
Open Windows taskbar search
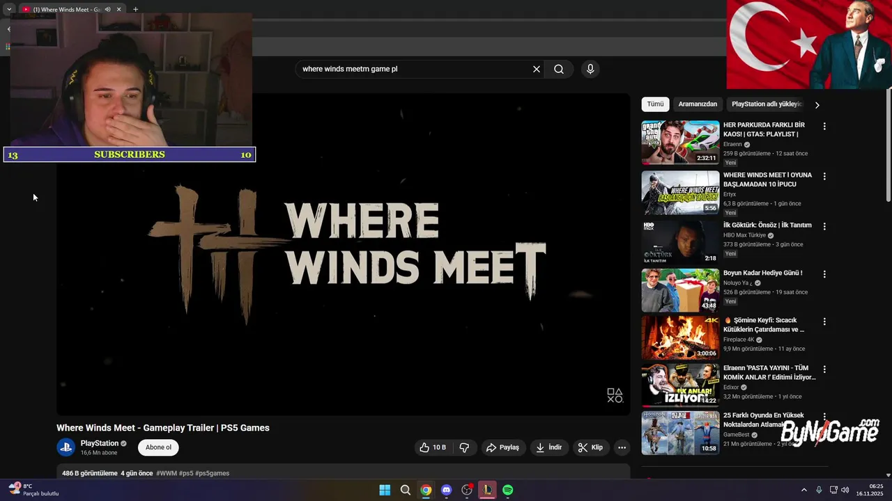coord(405,490)
